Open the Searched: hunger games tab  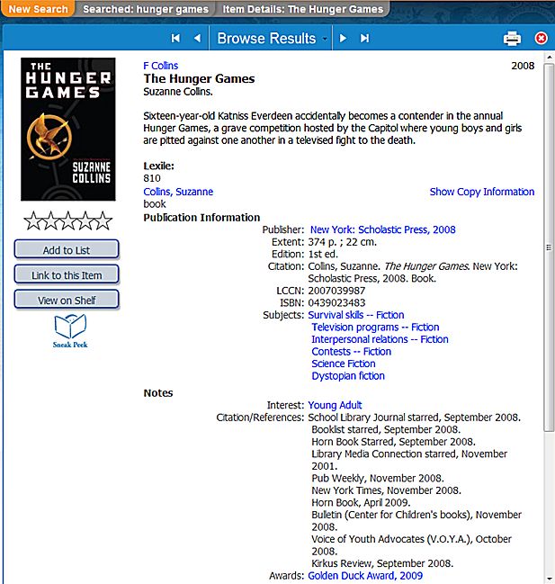(x=146, y=9)
